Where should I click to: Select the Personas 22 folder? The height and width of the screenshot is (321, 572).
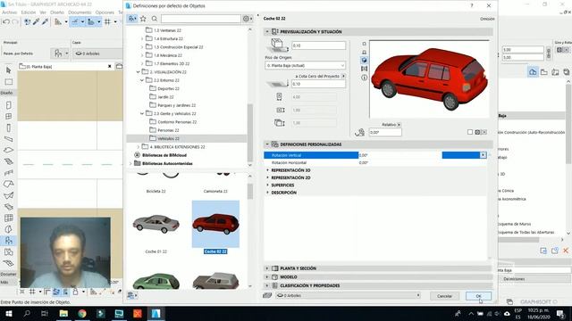point(168,130)
